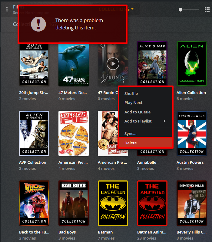Click the Batman Anim... title link
This screenshot has height=242, width=212.
click(152, 232)
